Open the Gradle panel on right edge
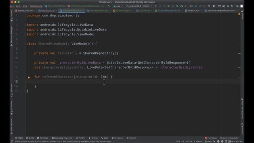Screen dimensions: 254x143 242,15
